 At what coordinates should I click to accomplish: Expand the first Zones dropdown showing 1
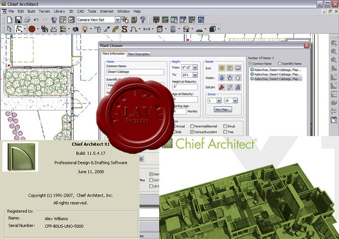[219, 100]
